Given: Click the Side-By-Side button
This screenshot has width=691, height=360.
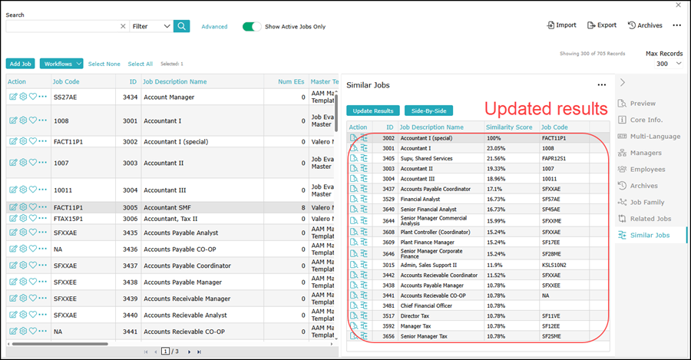Looking at the screenshot, I should coord(429,111).
